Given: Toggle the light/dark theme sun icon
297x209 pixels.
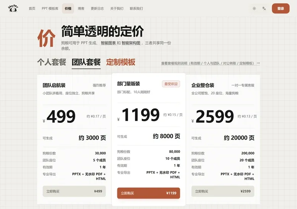Looking at the screenshot, I should pyautogui.click(x=254, y=8).
